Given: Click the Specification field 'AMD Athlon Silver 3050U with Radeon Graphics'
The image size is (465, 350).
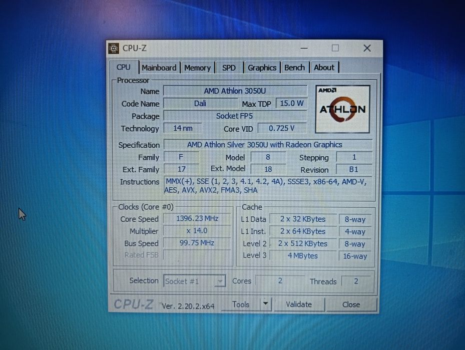Looking at the screenshot, I should click(268, 144).
